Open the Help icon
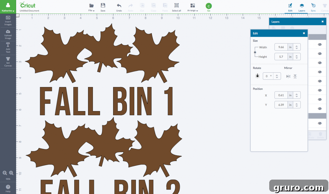 (8, 188)
